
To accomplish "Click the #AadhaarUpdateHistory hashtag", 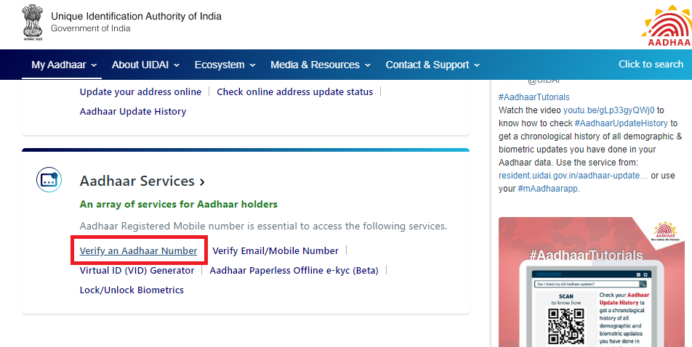I will 621,123.
